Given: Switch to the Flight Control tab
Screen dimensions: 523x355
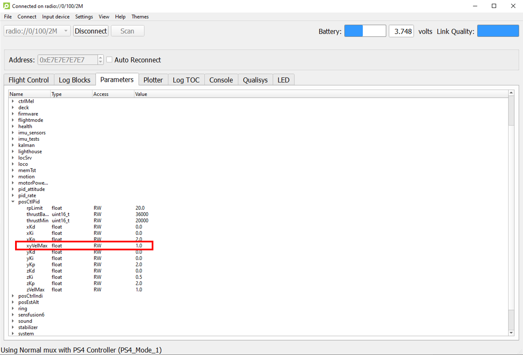Looking at the screenshot, I should pos(28,80).
